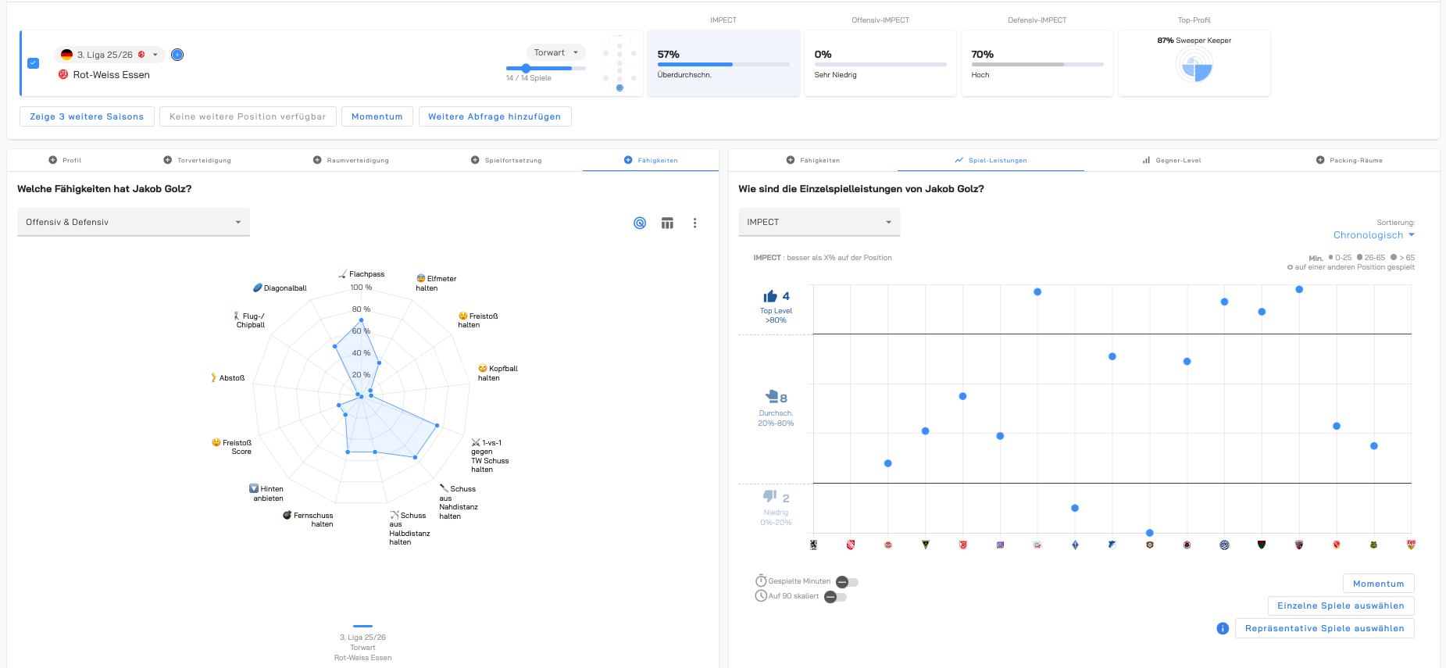This screenshot has width=1446, height=668.
Task: Click the 57% IMPECT score card
Action: (x=723, y=63)
